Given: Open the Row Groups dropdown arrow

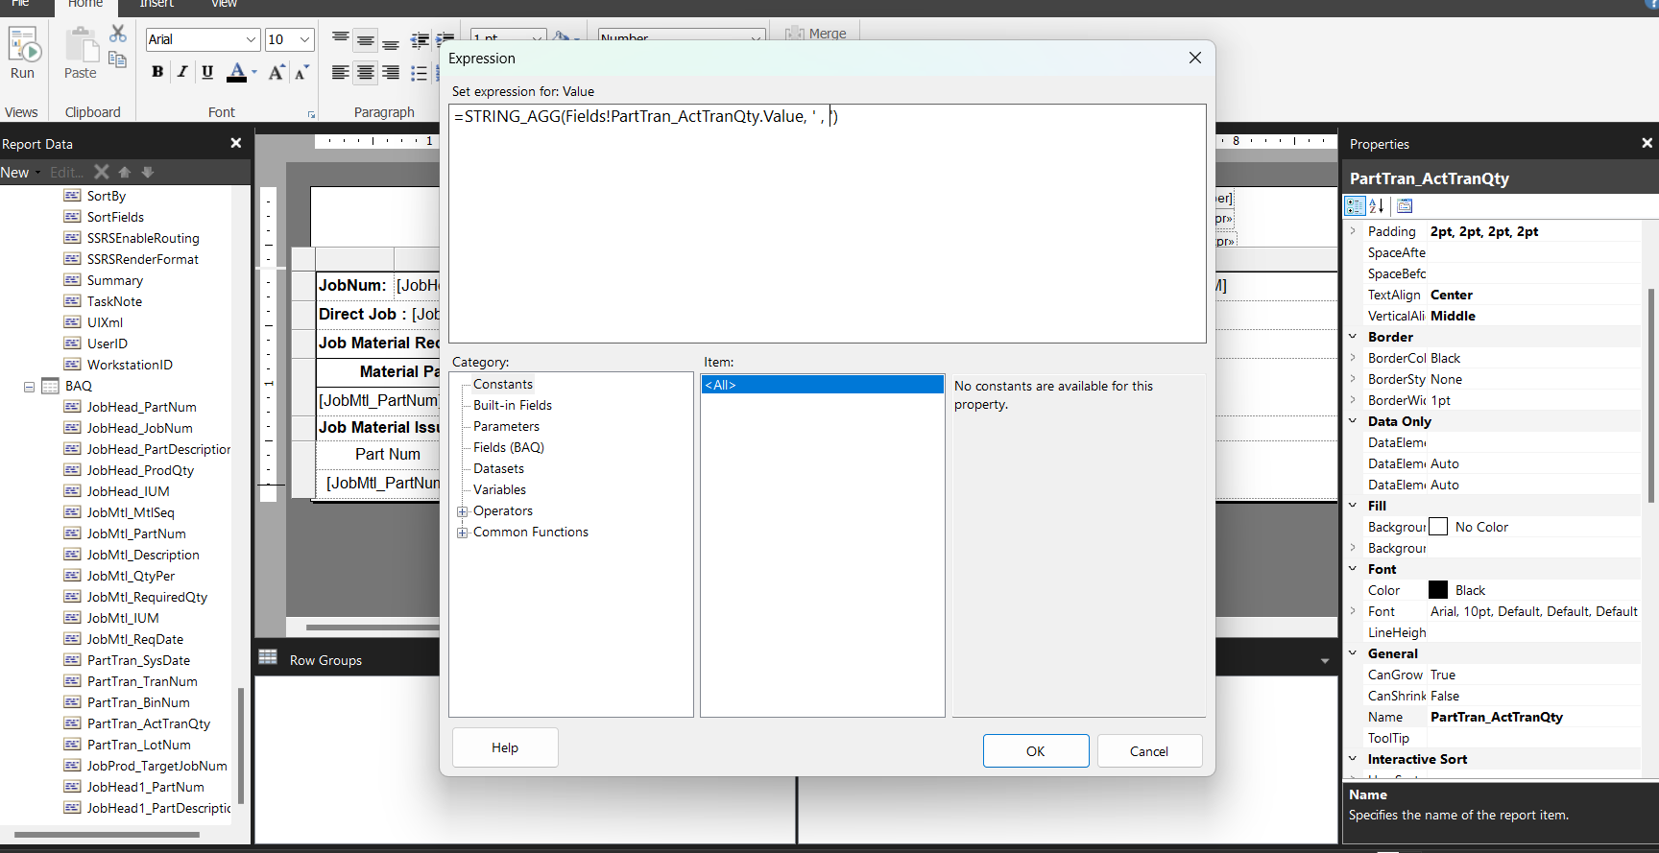Looking at the screenshot, I should 1325,661.
